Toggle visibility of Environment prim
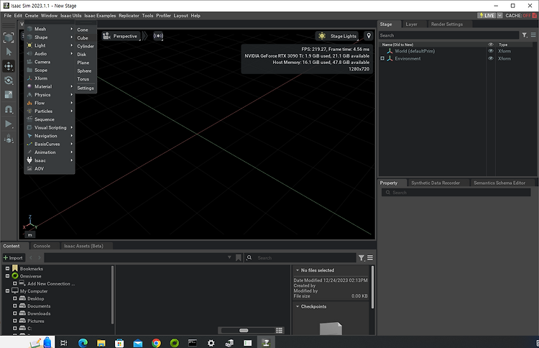The height and width of the screenshot is (348, 539). click(491, 58)
